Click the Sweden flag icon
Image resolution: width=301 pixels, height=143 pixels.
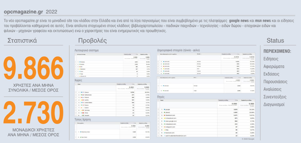(83, 115)
